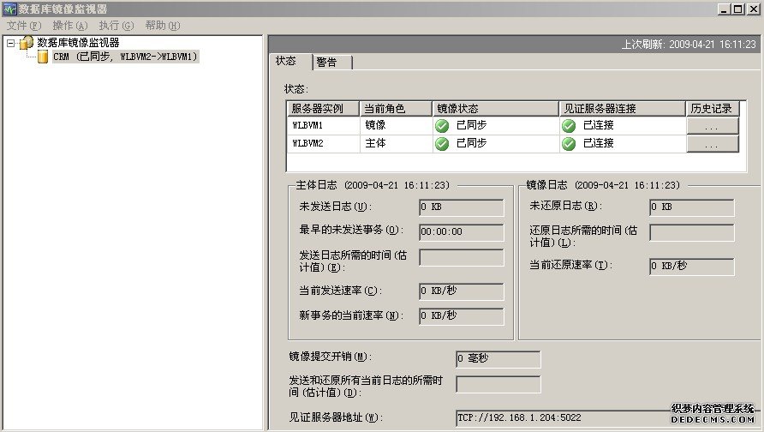The width and height of the screenshot is (764, 432).
Task: Open history record button for WLBVM2
Action: point(712,144)
